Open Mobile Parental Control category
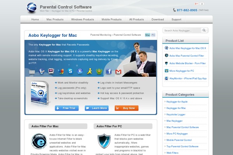Image resolution: width=233 pixels, height=155 pixels. (x=179, y=140)
